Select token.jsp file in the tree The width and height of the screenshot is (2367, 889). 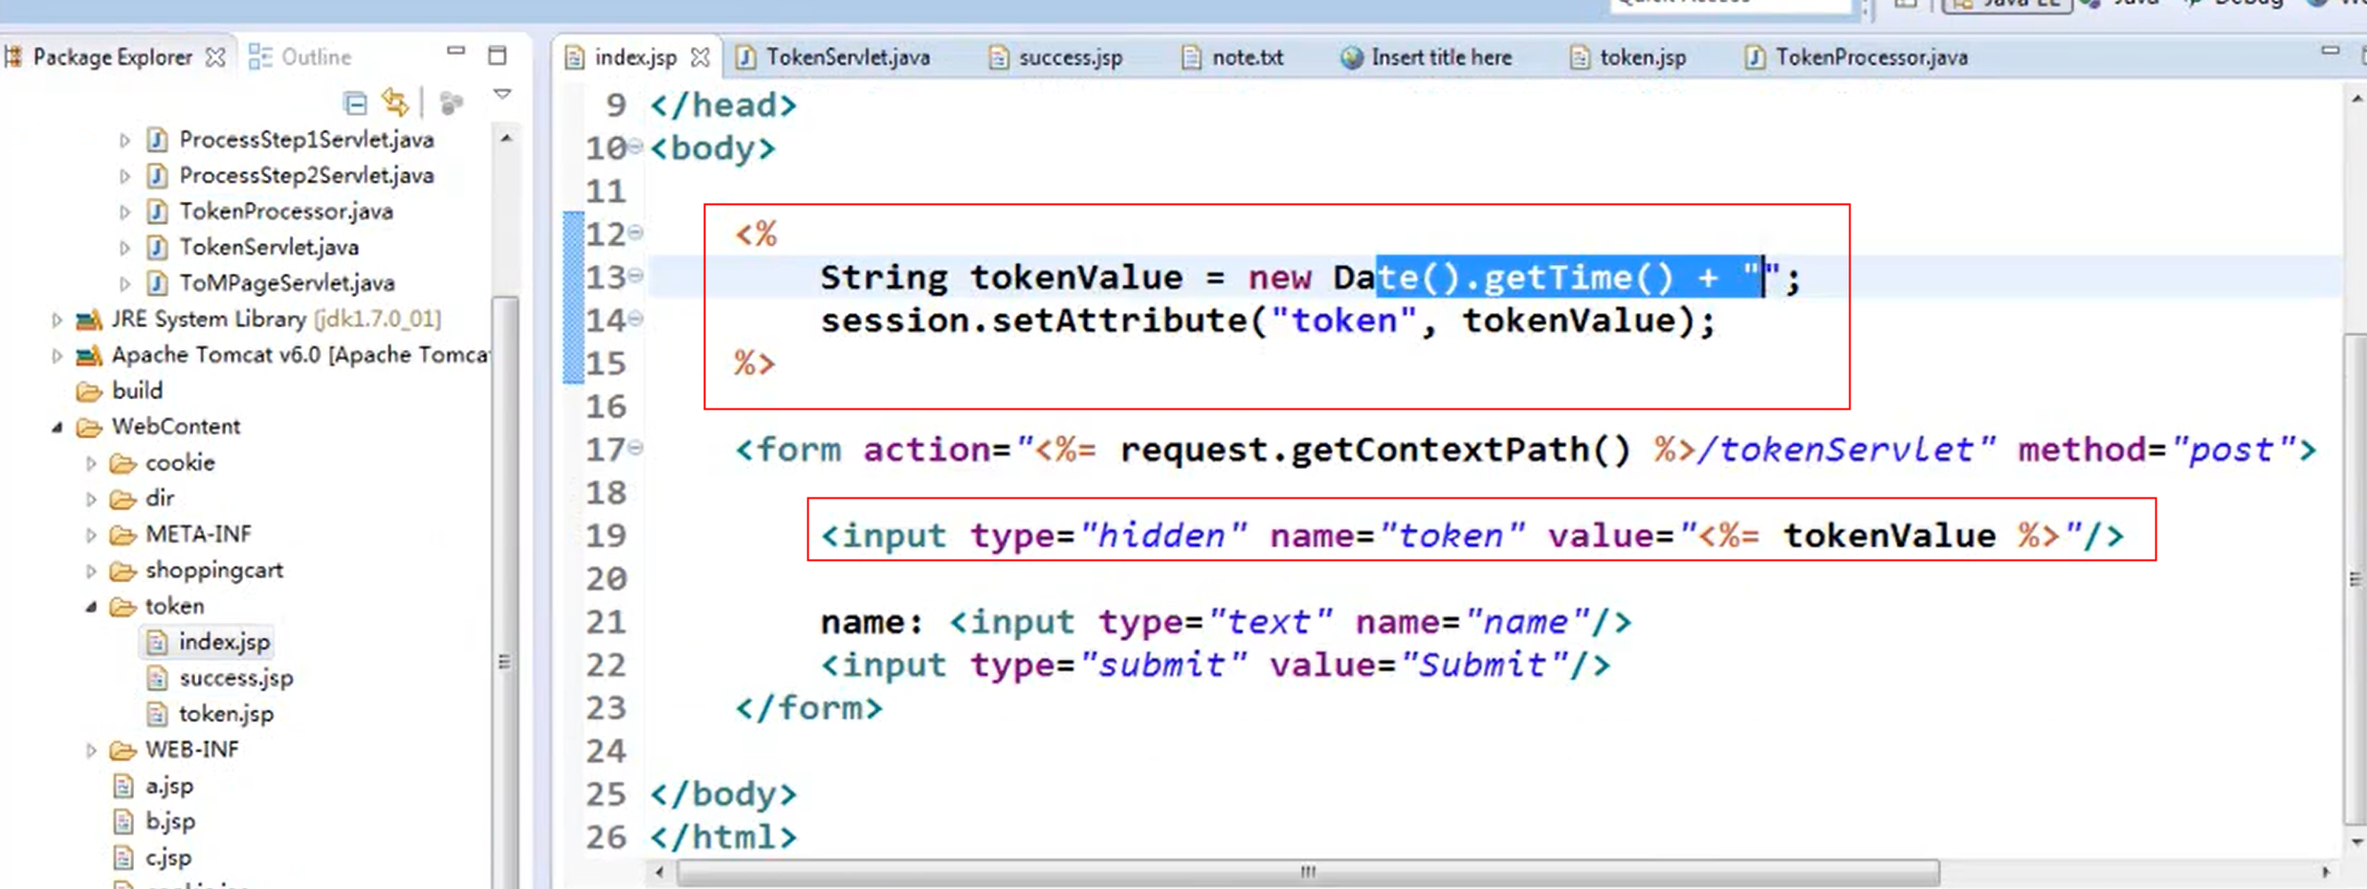point(226,714)
